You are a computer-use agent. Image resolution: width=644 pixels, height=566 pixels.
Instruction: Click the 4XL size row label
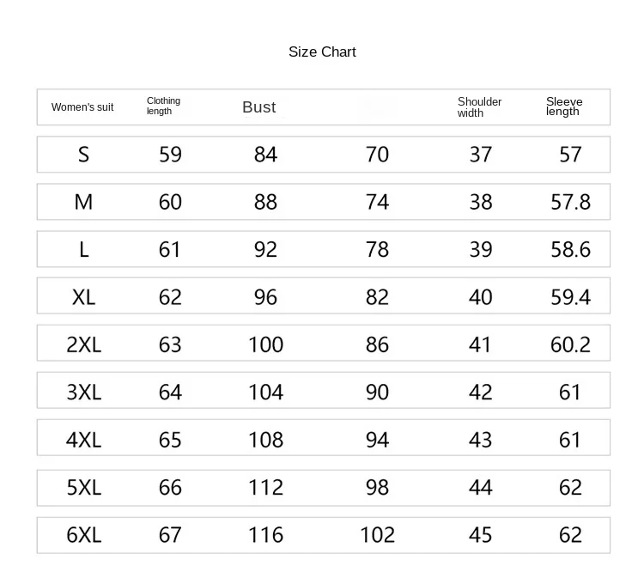(x=83, y=440)
